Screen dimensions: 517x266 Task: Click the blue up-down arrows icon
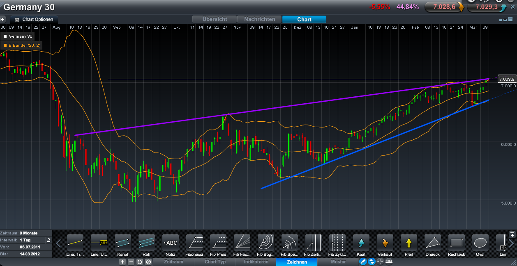(372, 261)
